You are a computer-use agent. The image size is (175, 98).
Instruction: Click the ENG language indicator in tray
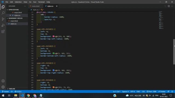157,96
